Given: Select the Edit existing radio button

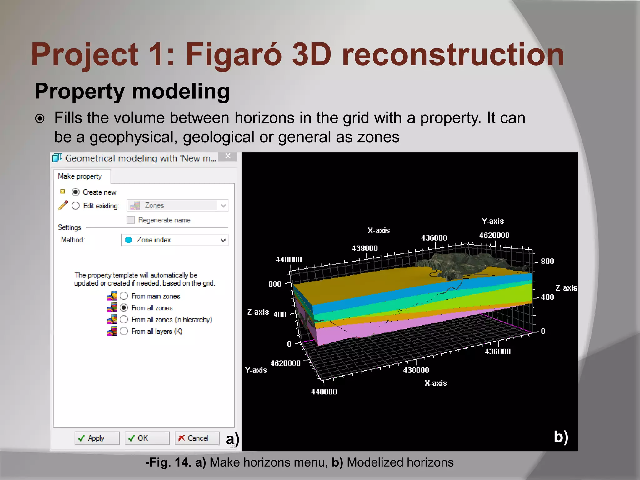Looking at the screenshot, I should coord(76,206).
